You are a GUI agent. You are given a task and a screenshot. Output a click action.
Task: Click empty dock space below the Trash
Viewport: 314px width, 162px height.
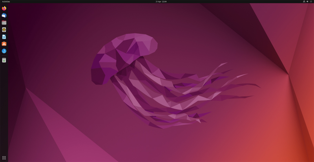tap(4, 110)
